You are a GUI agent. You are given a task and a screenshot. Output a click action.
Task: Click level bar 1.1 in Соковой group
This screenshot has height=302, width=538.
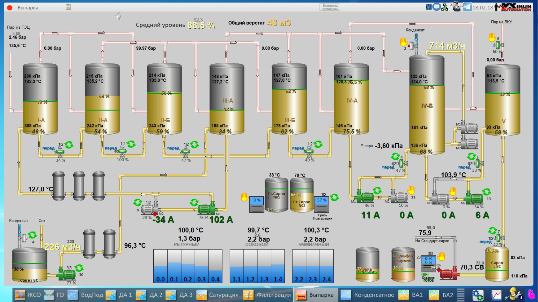click(237, 266)
